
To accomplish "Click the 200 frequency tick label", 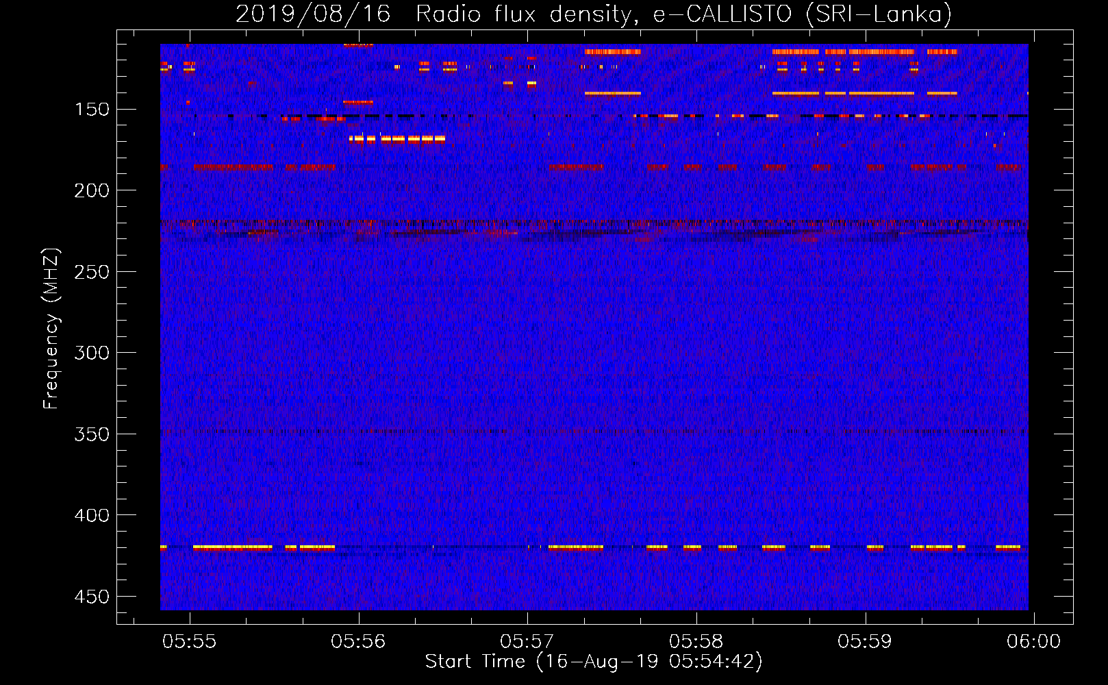I will [x=92, y=190].
